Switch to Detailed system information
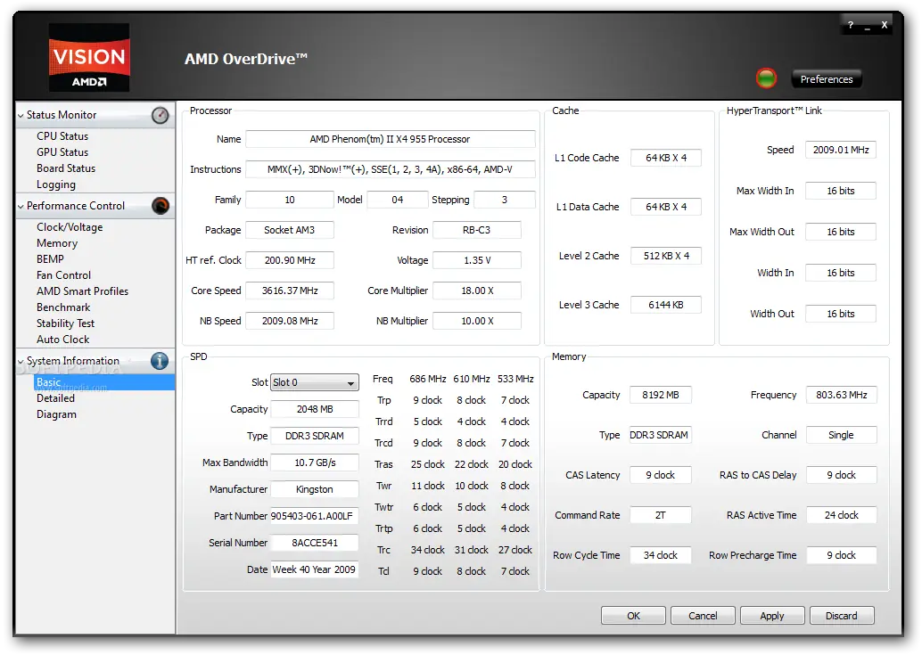 click(56, 398)
